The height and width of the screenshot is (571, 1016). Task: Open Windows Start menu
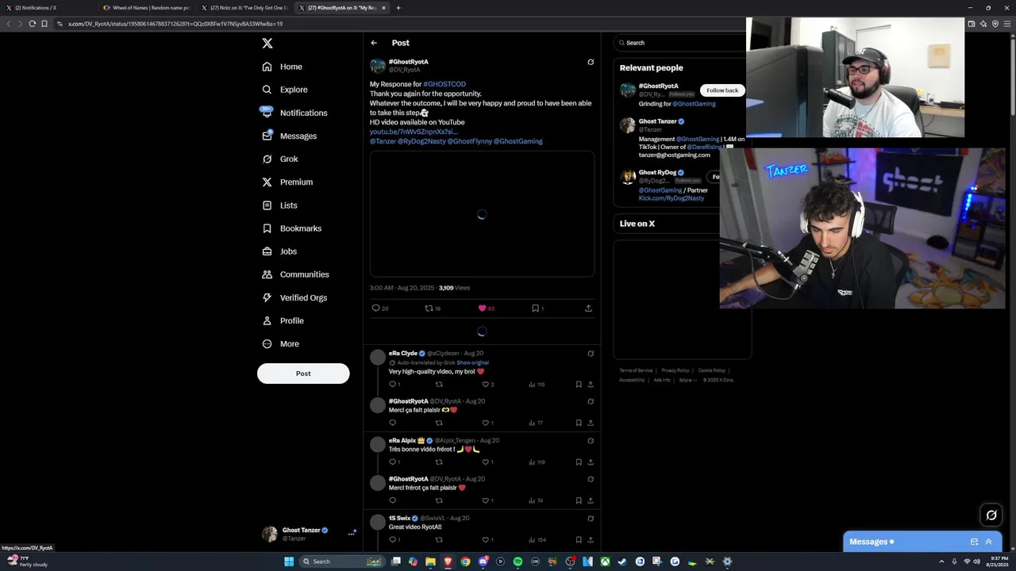[x=289, y=561]
